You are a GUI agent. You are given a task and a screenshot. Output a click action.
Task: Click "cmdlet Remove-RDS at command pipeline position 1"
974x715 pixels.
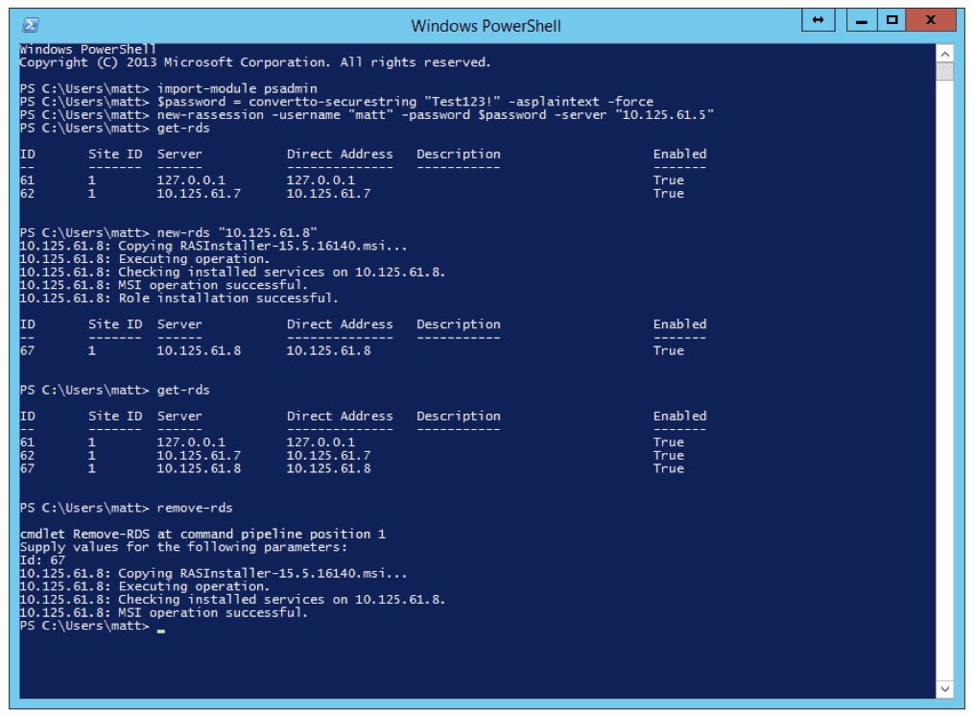202,534
